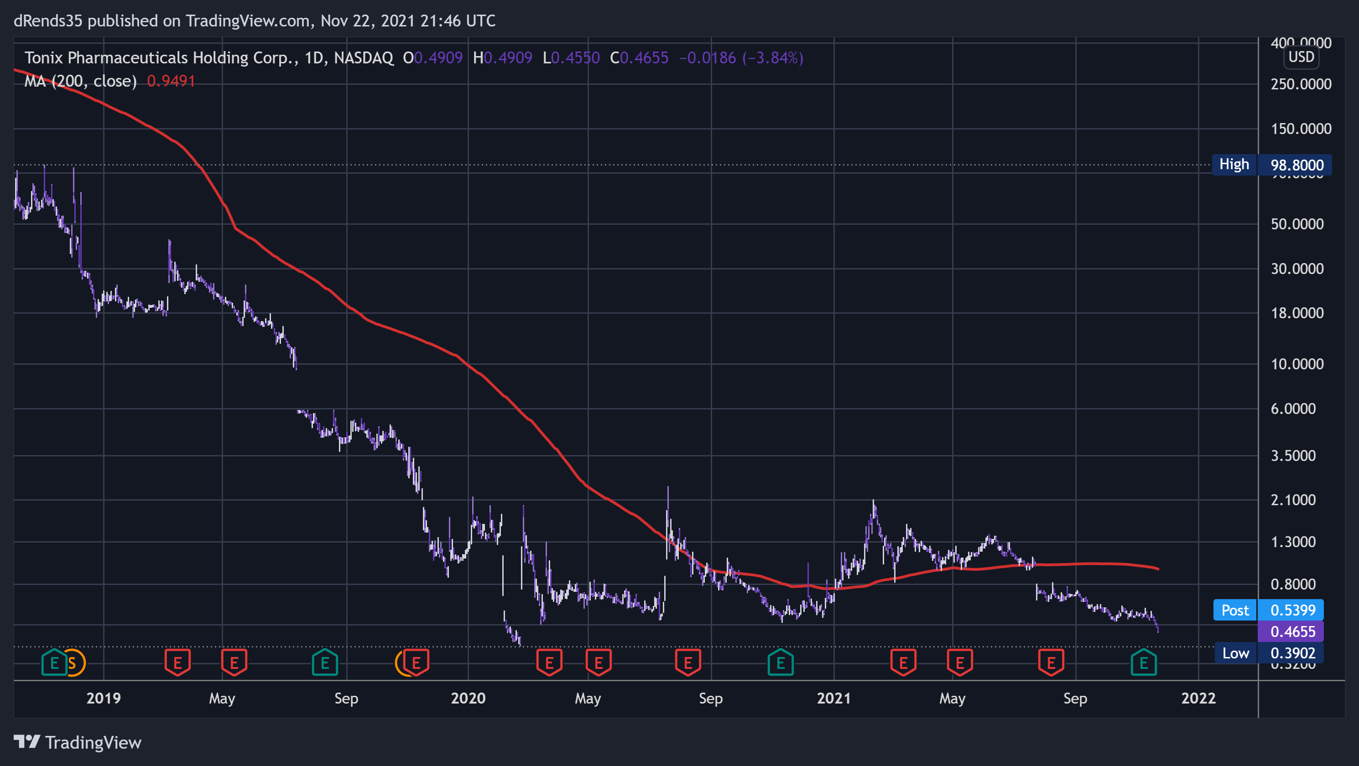This screenshot has height=766, width=1359.
Task: Open the red earnings marker at May 2019
Action: pos(234,662)
